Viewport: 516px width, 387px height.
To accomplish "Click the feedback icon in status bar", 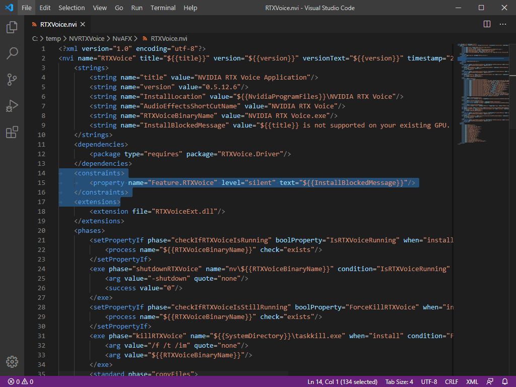I will [490, 381].
